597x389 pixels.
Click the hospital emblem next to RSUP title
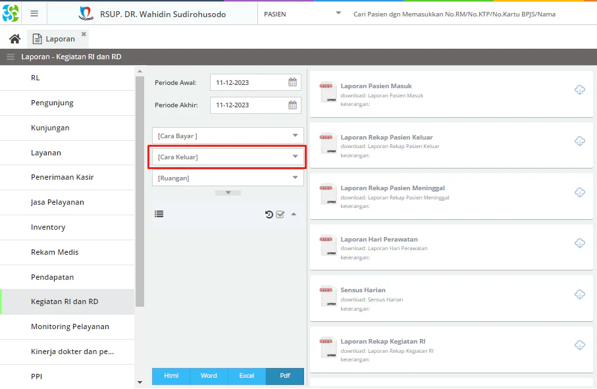[86, 14]
